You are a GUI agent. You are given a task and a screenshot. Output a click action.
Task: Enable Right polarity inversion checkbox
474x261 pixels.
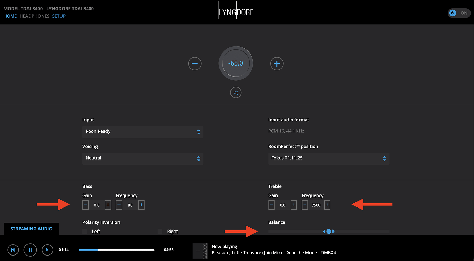[x=160, y=232]
